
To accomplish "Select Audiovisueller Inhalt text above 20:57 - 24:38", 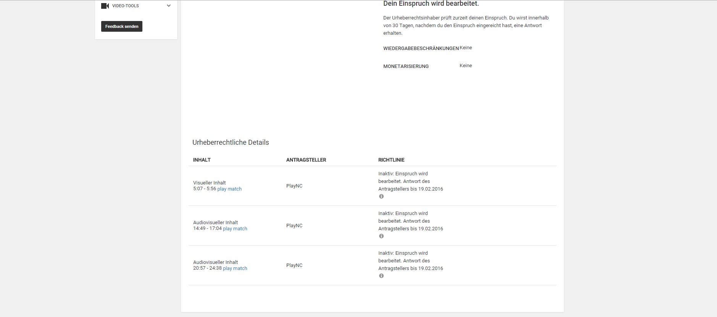I will click(x=215, y=262).
